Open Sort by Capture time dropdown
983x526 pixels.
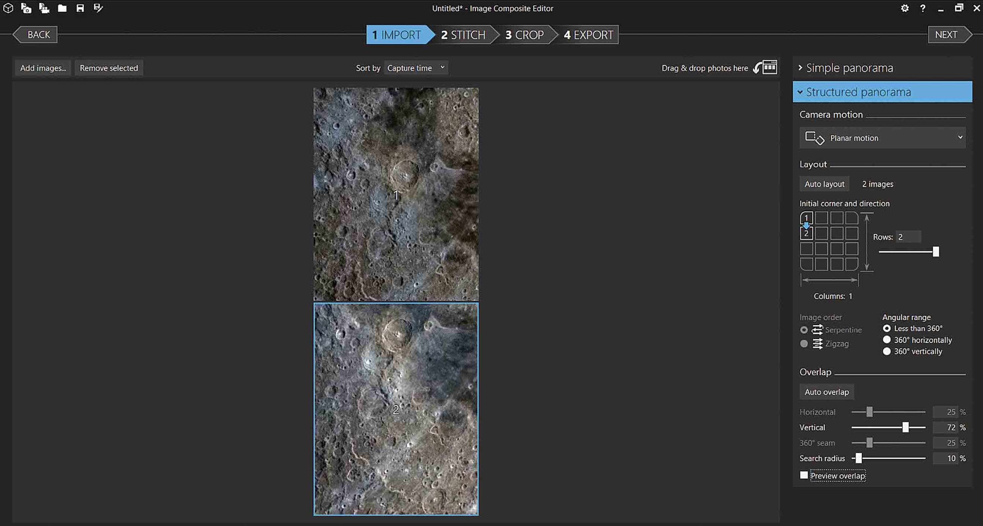pos(416,68)
